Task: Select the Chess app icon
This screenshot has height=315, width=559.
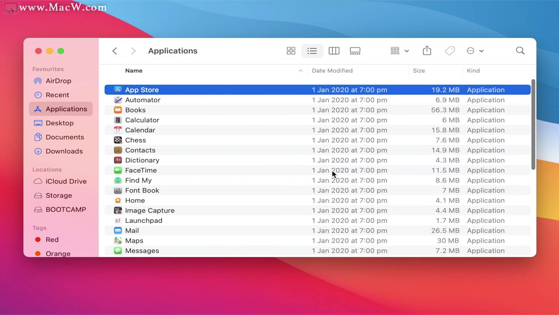Action: click(x=118, y=140)
